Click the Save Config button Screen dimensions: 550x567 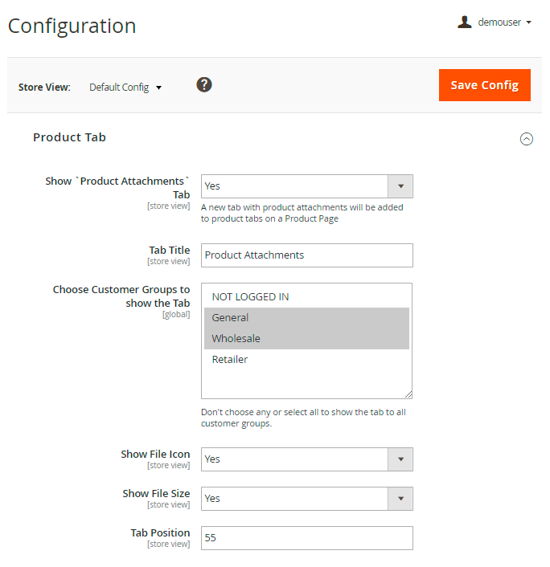click(484, 85)
